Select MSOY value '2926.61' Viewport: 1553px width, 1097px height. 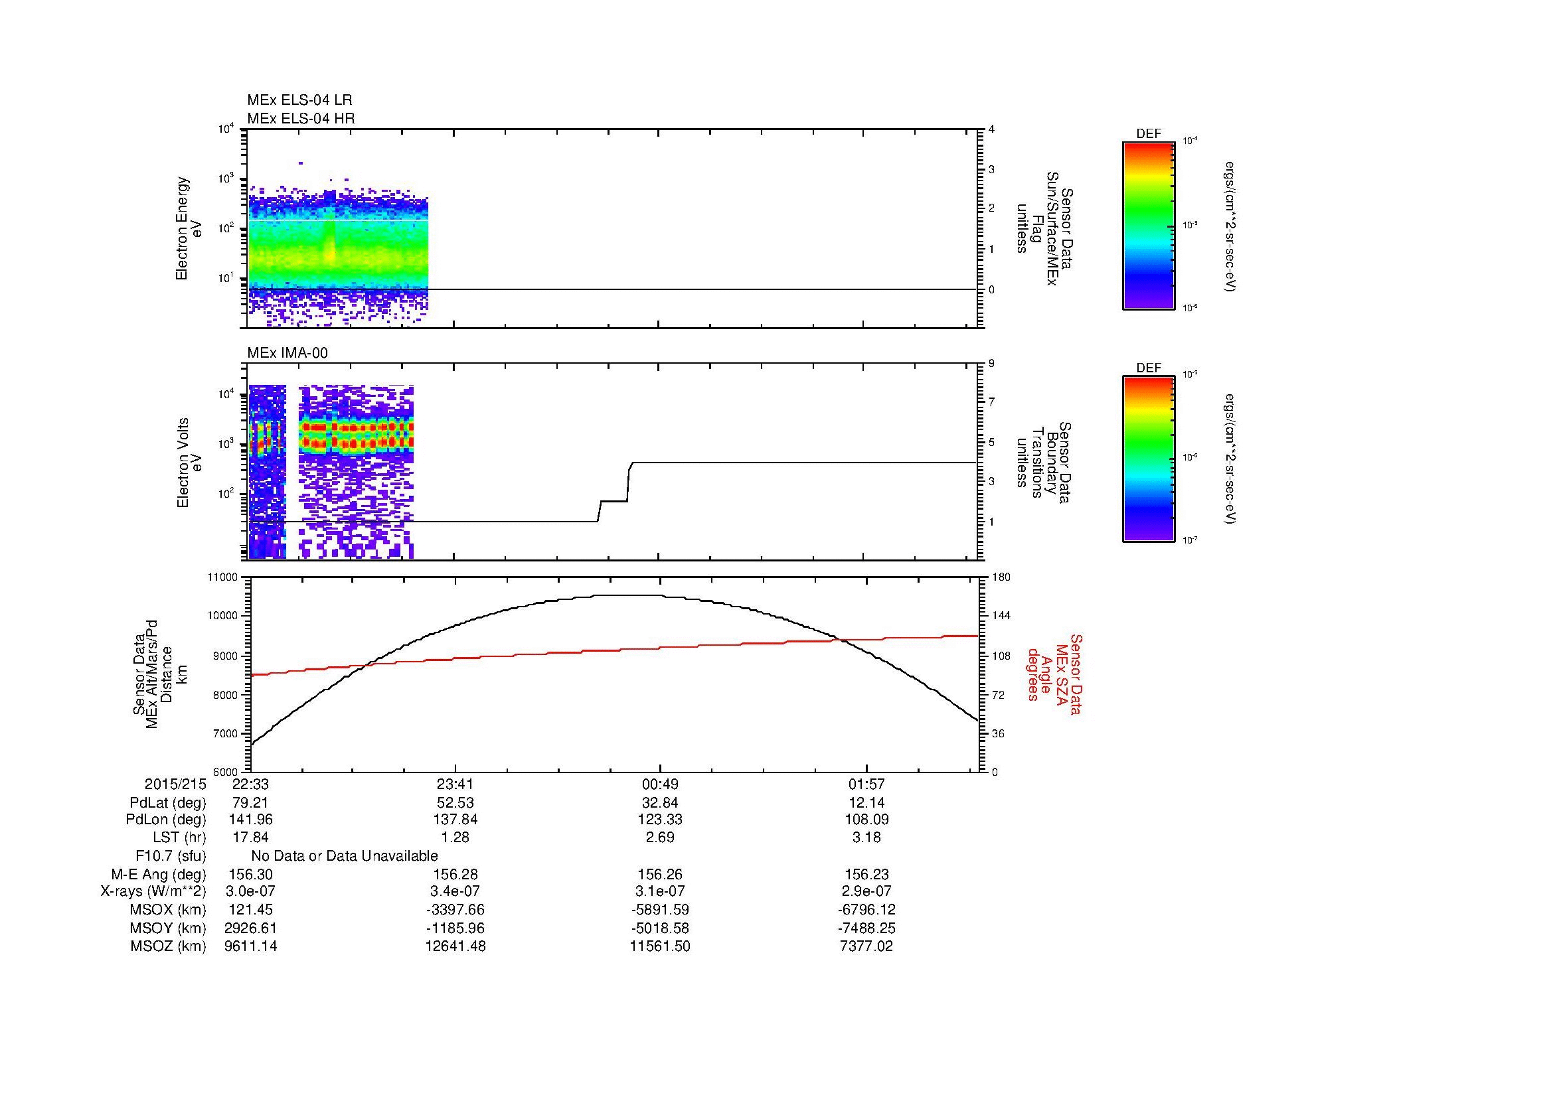tap(251, 928)
